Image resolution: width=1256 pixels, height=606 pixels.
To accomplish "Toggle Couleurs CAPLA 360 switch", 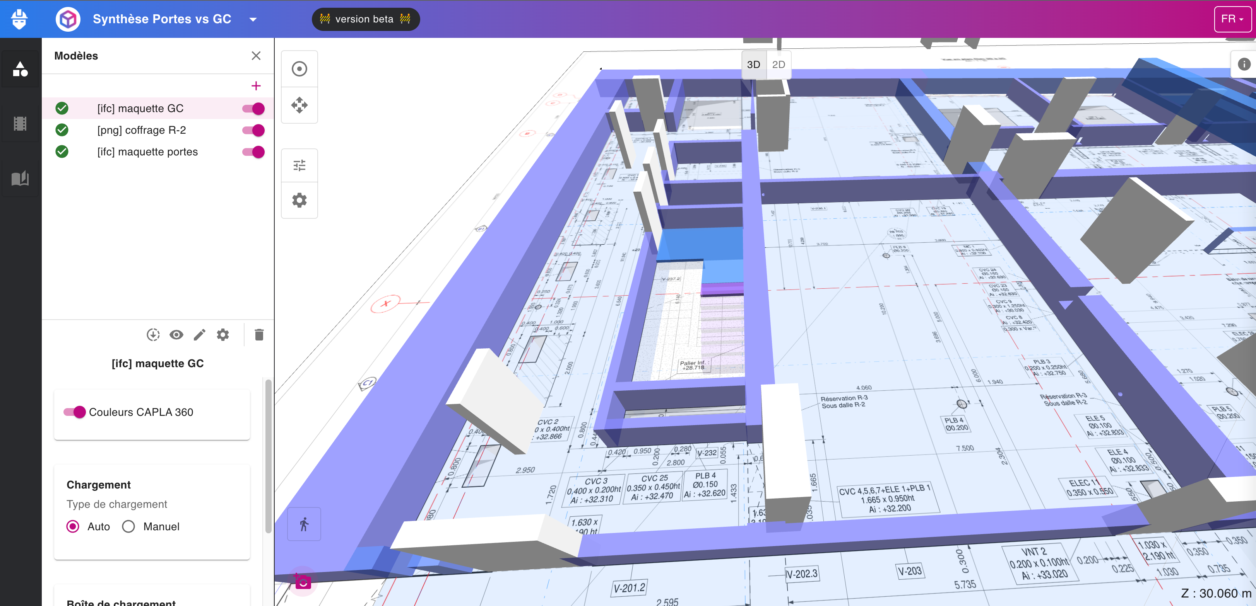I will pyautogui.click(x=75, y=412).
